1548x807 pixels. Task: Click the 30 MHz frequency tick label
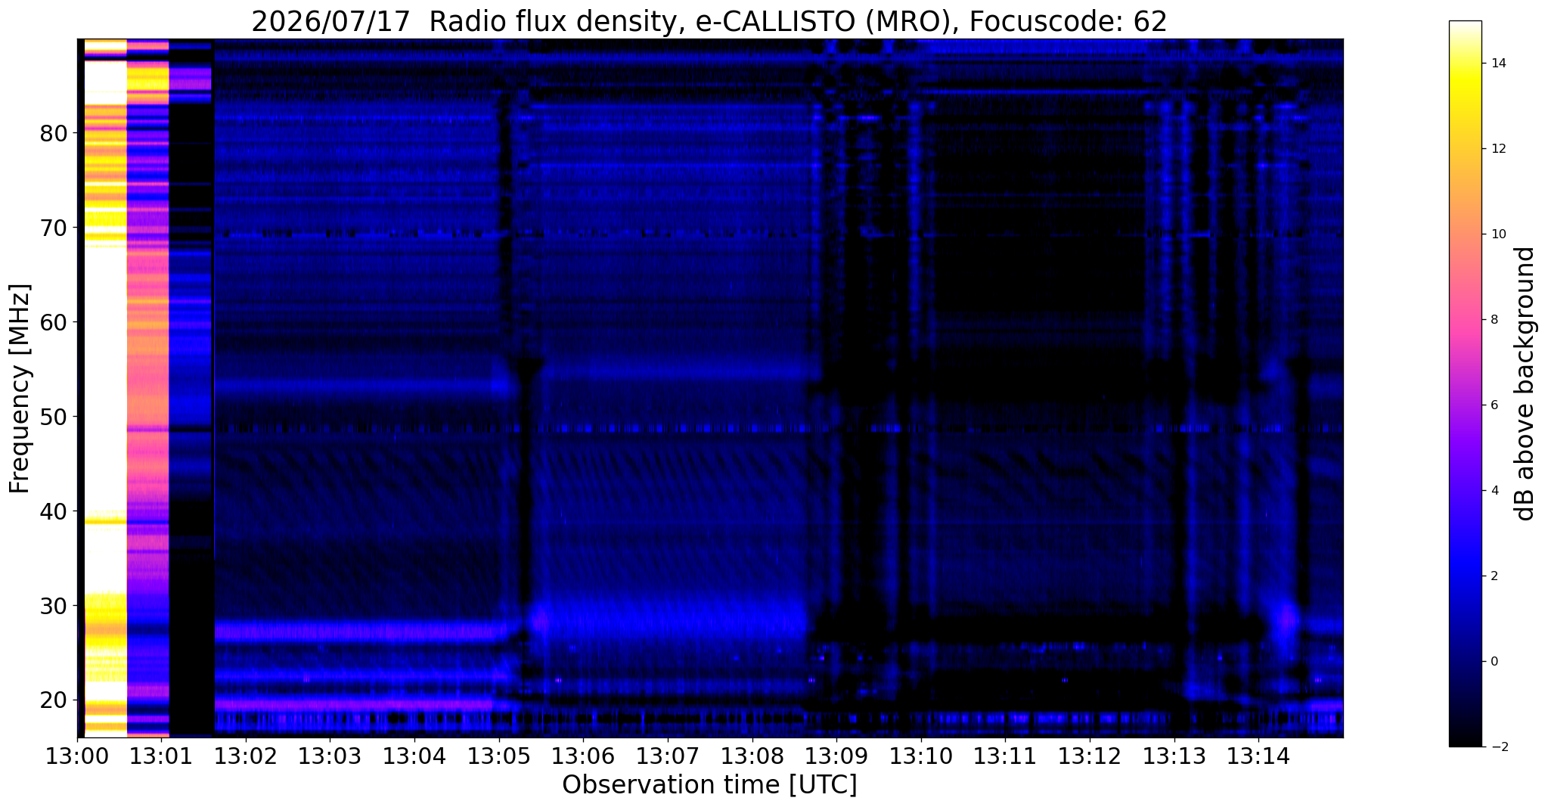pyautogui.click(x=54, y=606)
